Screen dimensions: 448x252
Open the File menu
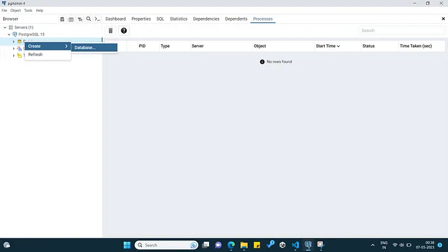click(x=4, y=11)
